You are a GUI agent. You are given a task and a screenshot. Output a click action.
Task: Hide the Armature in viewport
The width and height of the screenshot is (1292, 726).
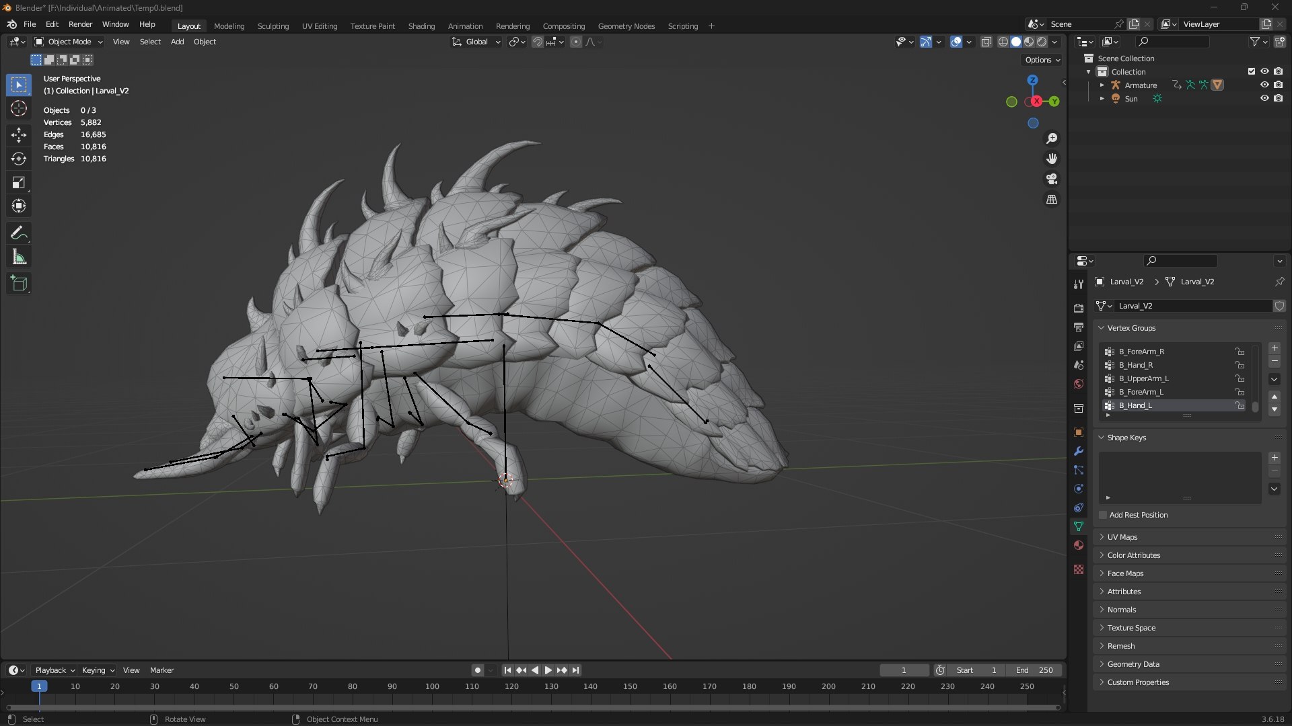(x=1264, y=85)
